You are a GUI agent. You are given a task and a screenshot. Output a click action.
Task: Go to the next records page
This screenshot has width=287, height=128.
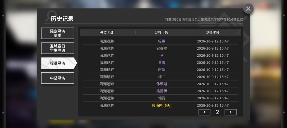(x=230, y=112)
